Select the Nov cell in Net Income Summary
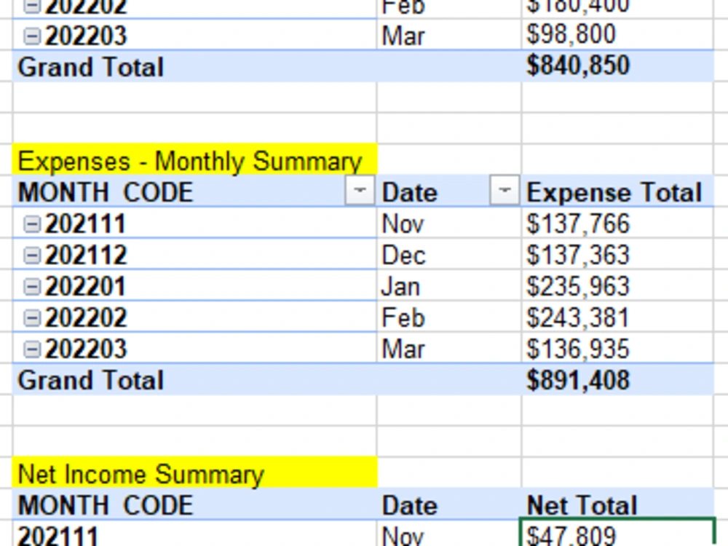 [449, 533]
